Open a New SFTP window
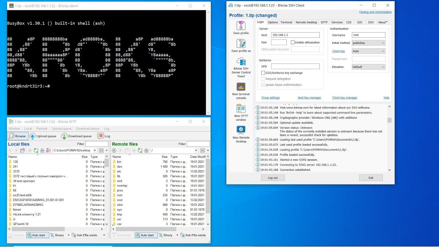Viewport: 439px width, 247px height. (x=241, y=108)
